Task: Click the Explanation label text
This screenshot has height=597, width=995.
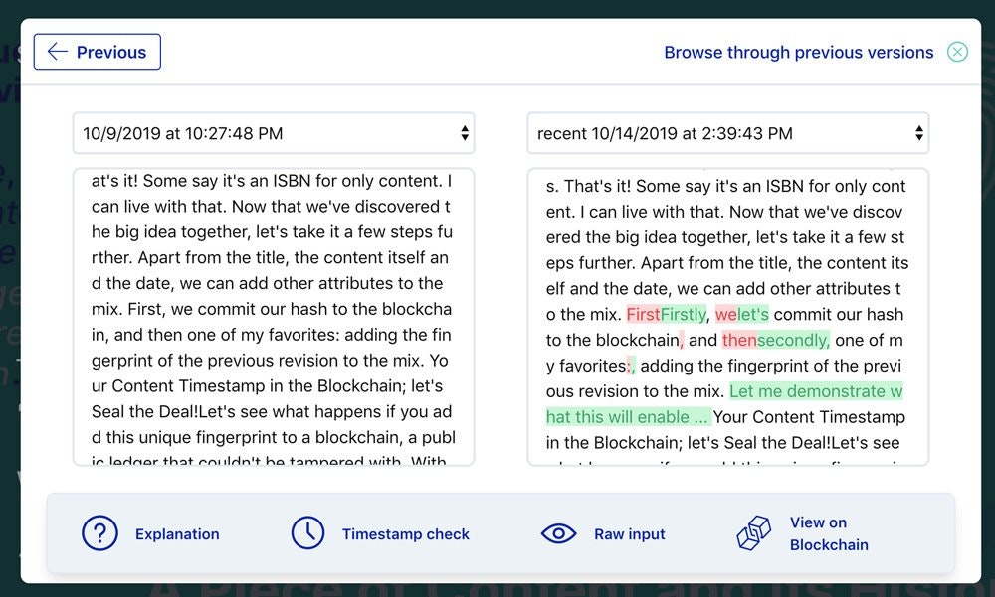Action: tap(177, 533)
